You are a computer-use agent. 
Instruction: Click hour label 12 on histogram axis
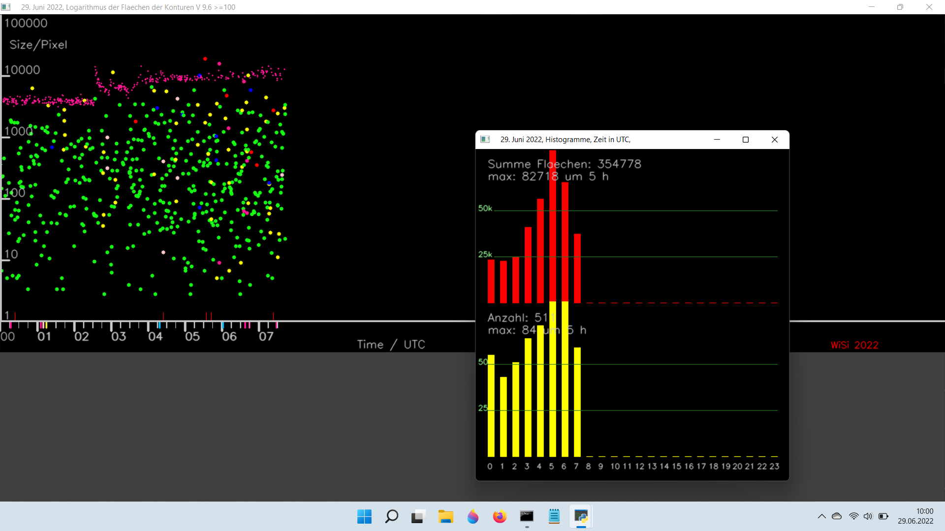pos(639,466)
